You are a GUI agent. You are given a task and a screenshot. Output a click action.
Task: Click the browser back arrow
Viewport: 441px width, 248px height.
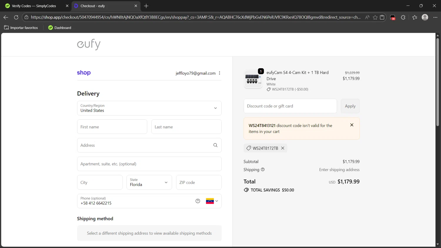click(6, 17)
